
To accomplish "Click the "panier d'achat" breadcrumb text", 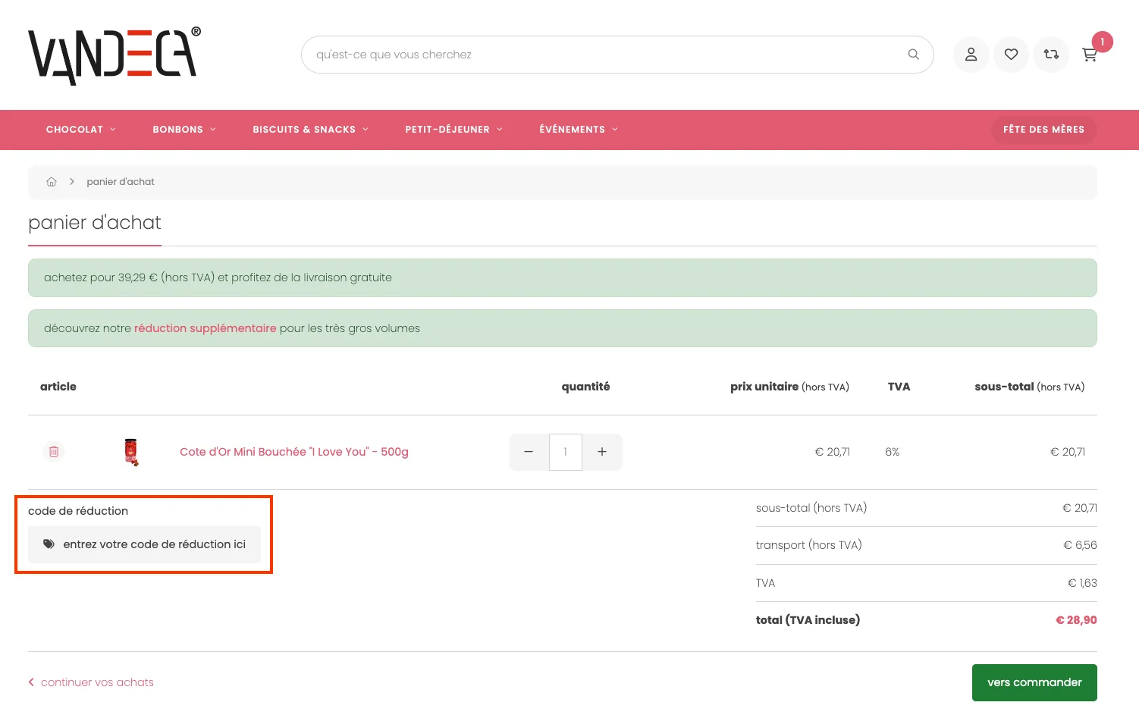I will pyautogui.click(x=121, y=182).
